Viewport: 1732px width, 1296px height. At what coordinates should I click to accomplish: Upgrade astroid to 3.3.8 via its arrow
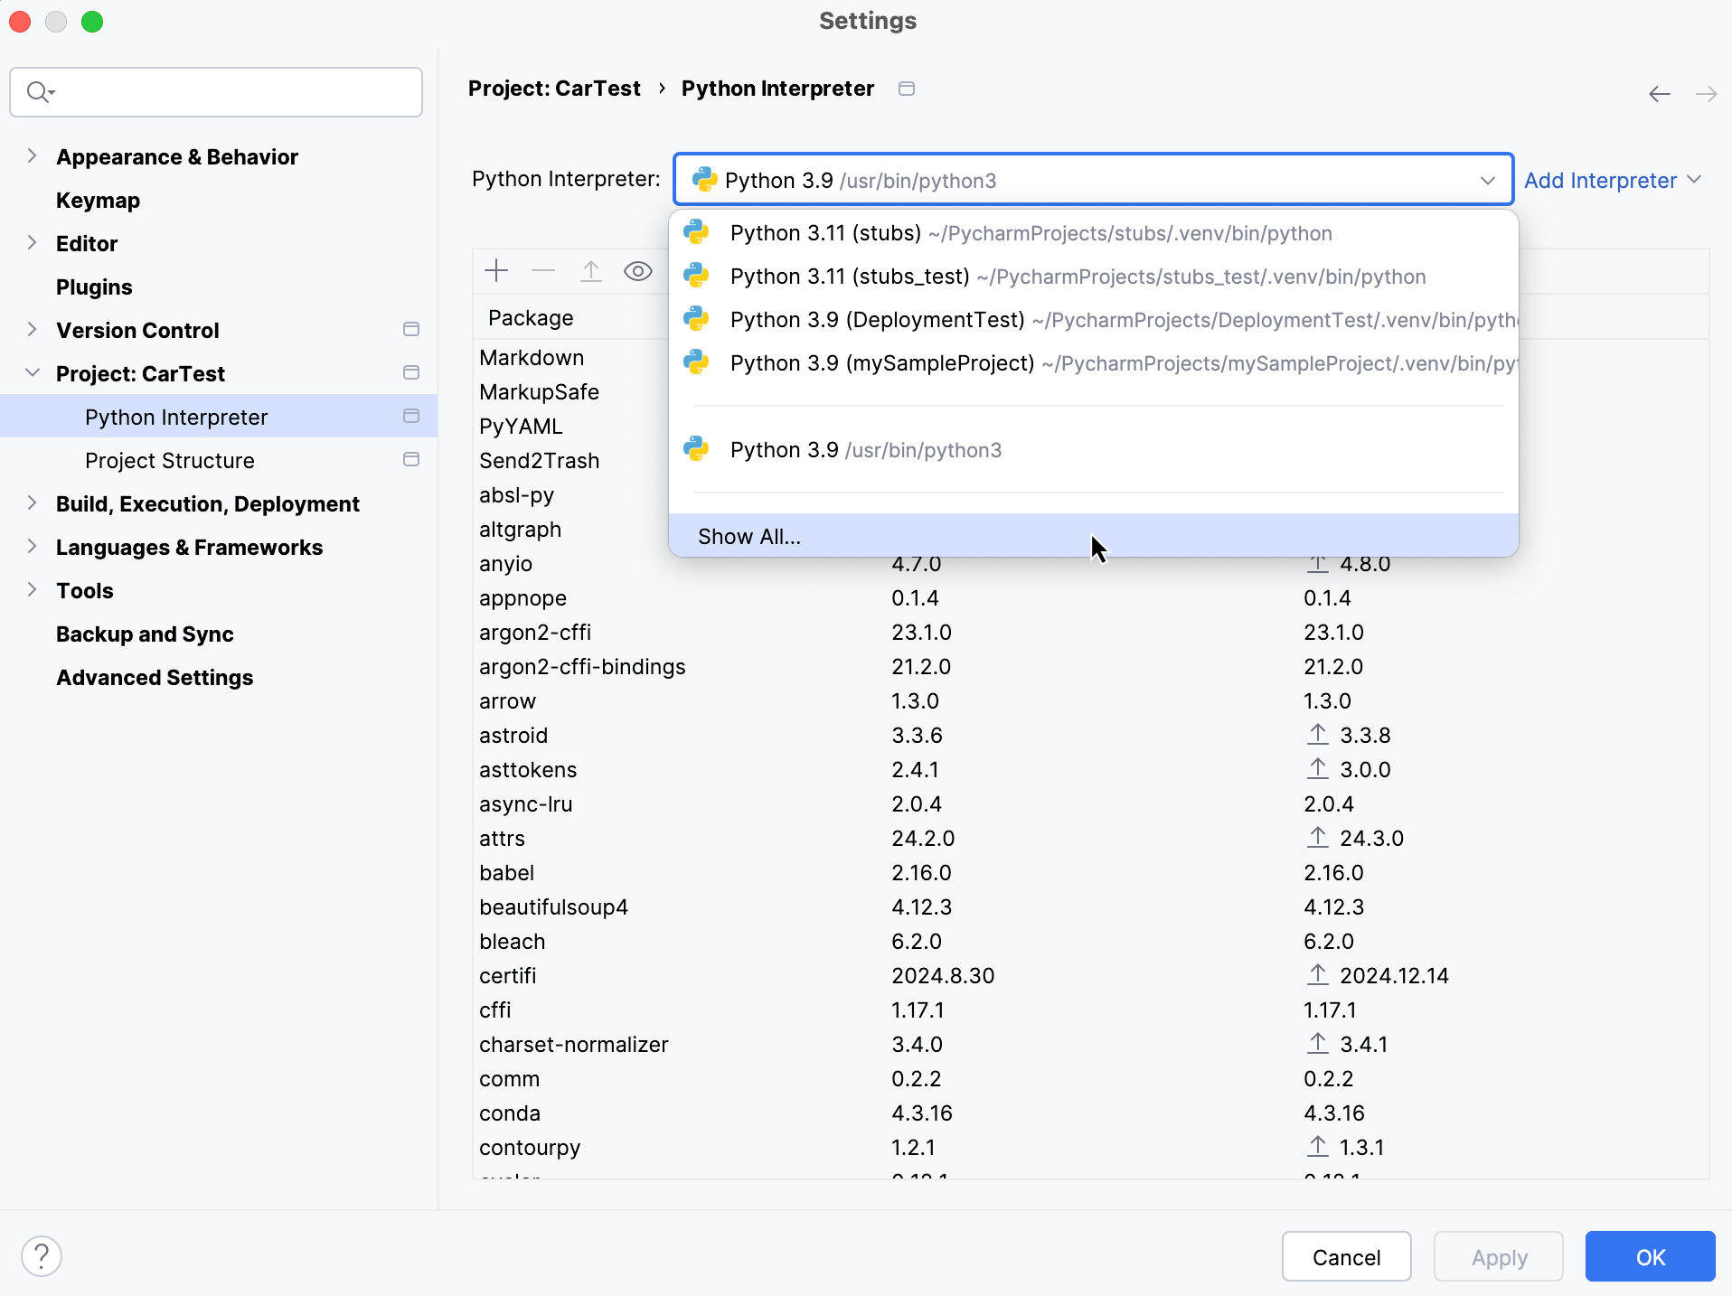coord(1317,735)
